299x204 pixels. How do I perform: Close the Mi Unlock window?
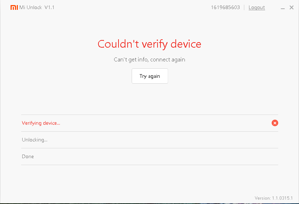[292, 8]
